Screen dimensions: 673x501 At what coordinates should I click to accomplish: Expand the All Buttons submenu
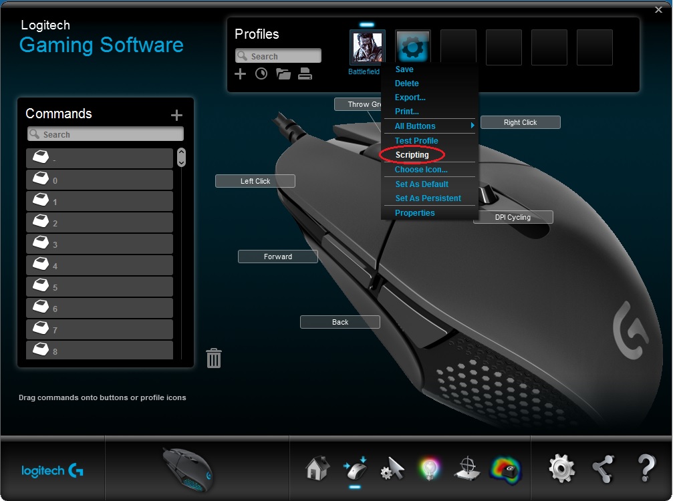coord(429,126)
